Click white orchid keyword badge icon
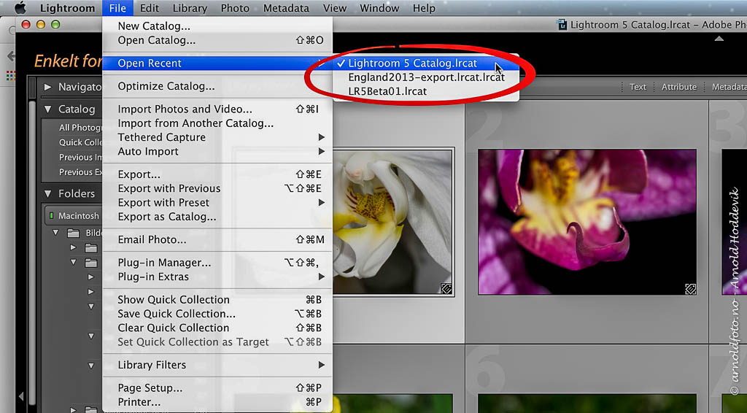747x413 pixels. point(446,288)
